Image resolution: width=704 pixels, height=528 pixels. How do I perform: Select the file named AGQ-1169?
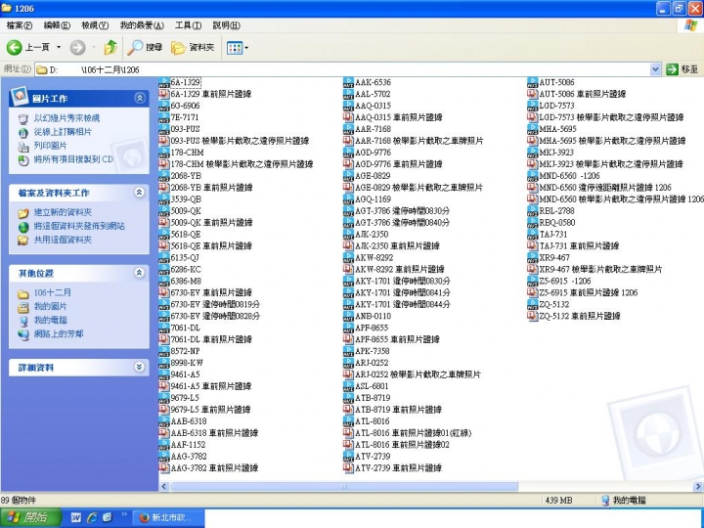[x=374, y=198]
